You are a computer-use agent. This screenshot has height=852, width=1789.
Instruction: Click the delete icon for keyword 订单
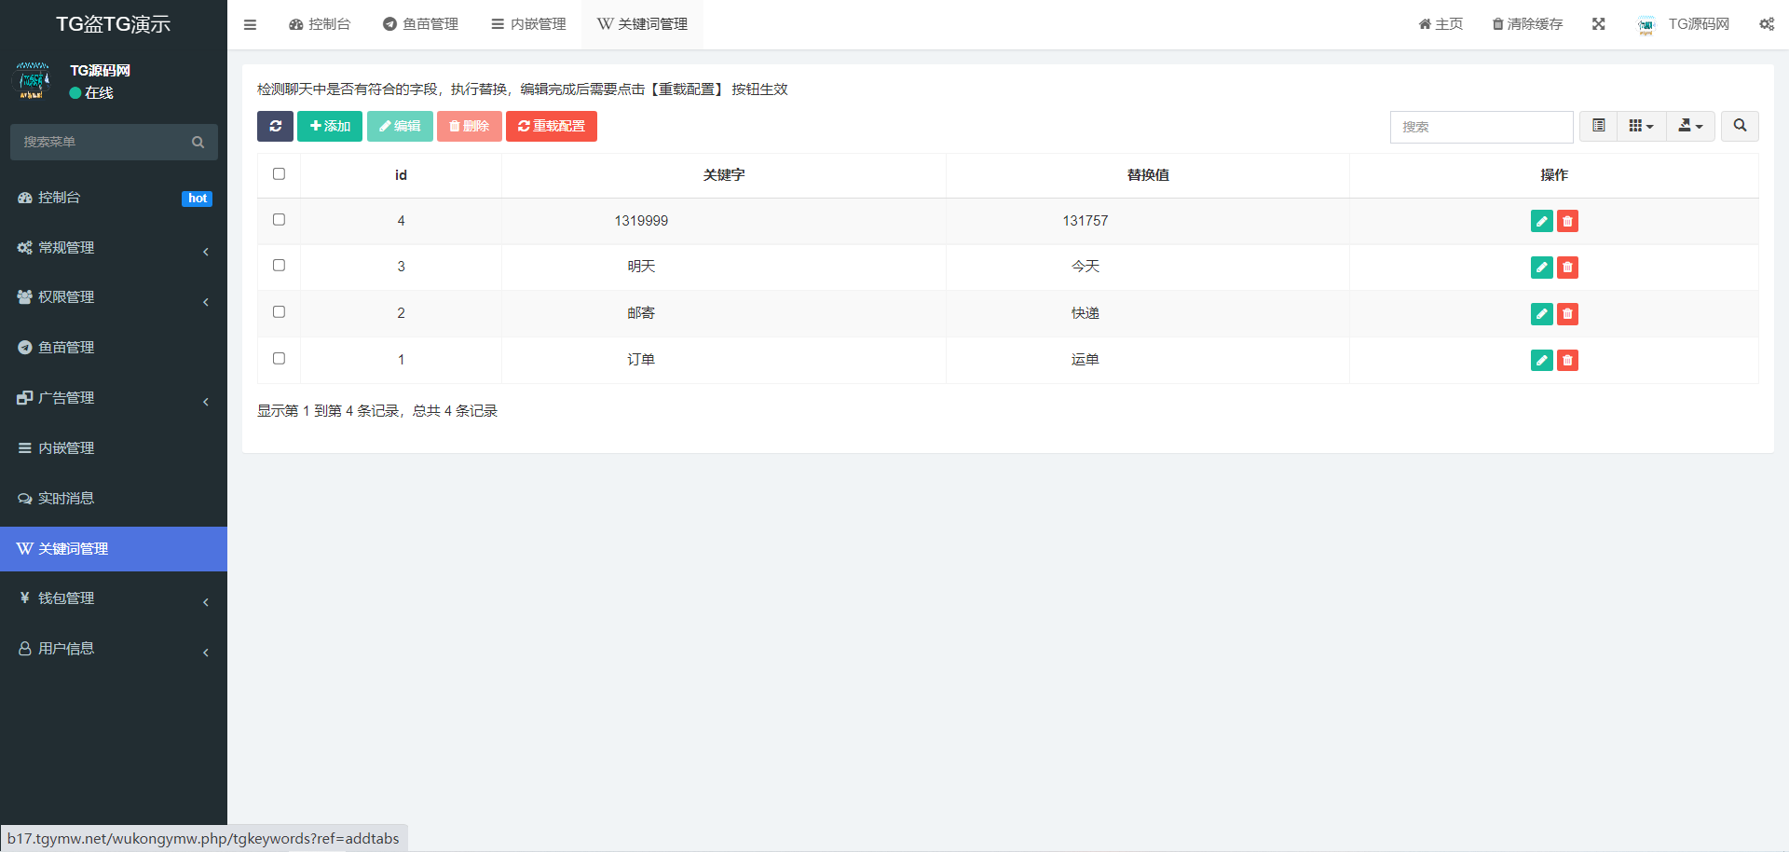pos(1567,361)
